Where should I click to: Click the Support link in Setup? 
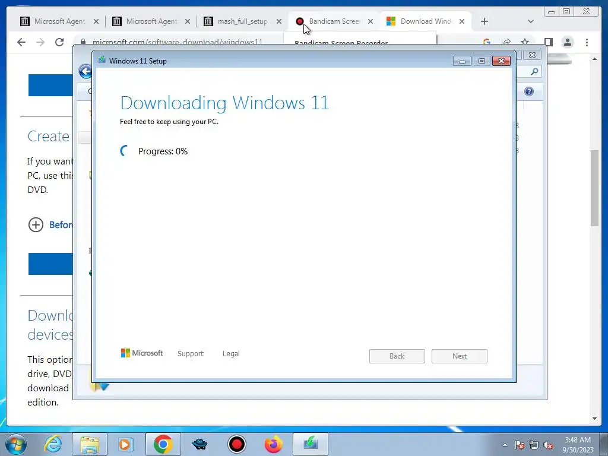coord(191,354)
